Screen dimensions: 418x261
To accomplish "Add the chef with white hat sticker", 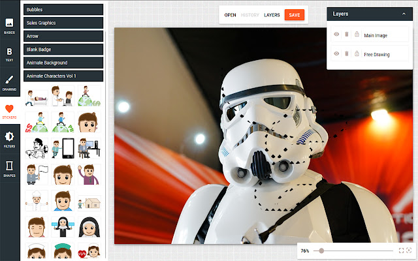I will point(37,201).
